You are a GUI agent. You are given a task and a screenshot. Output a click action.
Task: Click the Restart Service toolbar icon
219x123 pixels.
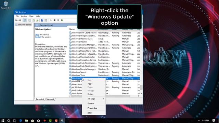click(62, 20)
